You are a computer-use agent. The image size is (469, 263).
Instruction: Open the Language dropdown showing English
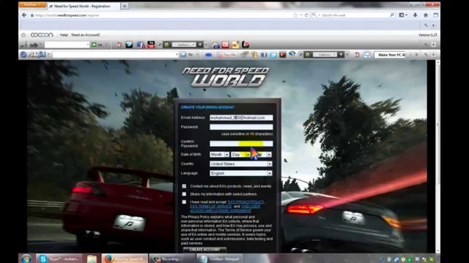tap(241, 173)
